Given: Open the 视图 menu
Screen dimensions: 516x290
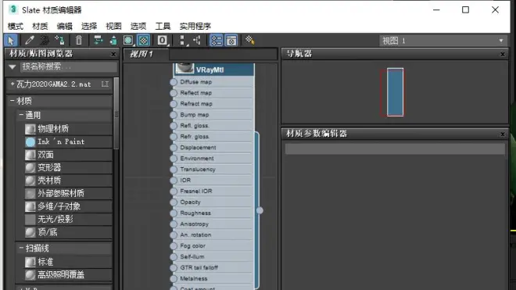Looking at the screenshot, I should coord(113,26).
